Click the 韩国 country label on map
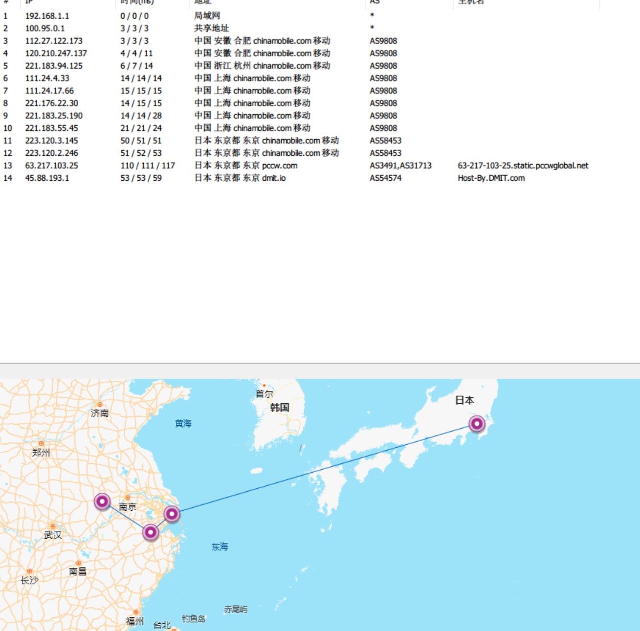640x631 pixels. (280, 408)
